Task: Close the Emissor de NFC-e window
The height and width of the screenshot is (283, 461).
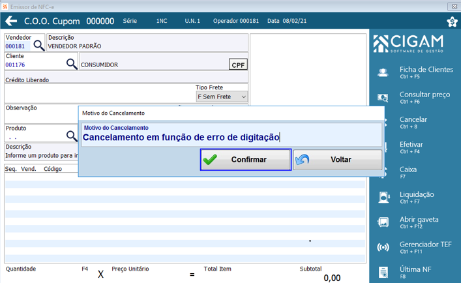Action: tap(454, 6)
